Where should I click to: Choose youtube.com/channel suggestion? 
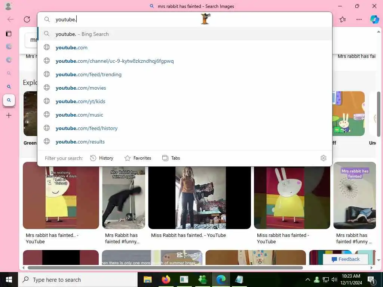tap(185, 61)
